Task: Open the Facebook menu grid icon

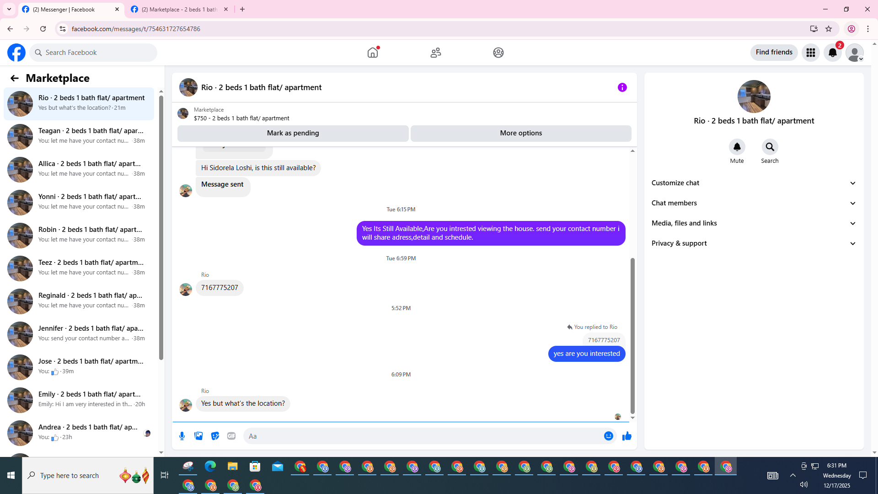Action: point(810,53)
